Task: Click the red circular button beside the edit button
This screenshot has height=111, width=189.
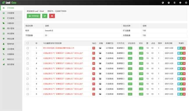Action: tap(52, 16)
